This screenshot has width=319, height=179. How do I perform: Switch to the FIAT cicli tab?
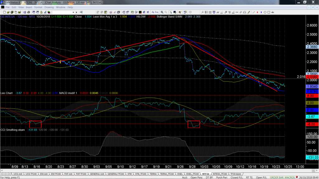(68, 174)
